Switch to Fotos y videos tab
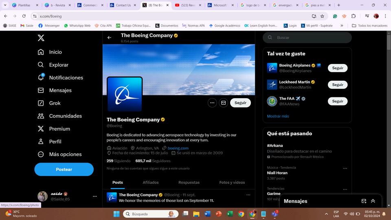The image size is (391, 220). point(232,183)
